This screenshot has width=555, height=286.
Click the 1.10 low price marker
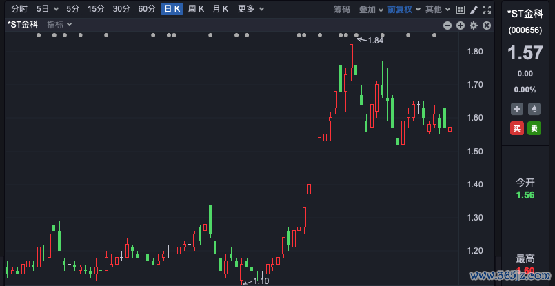261,281
